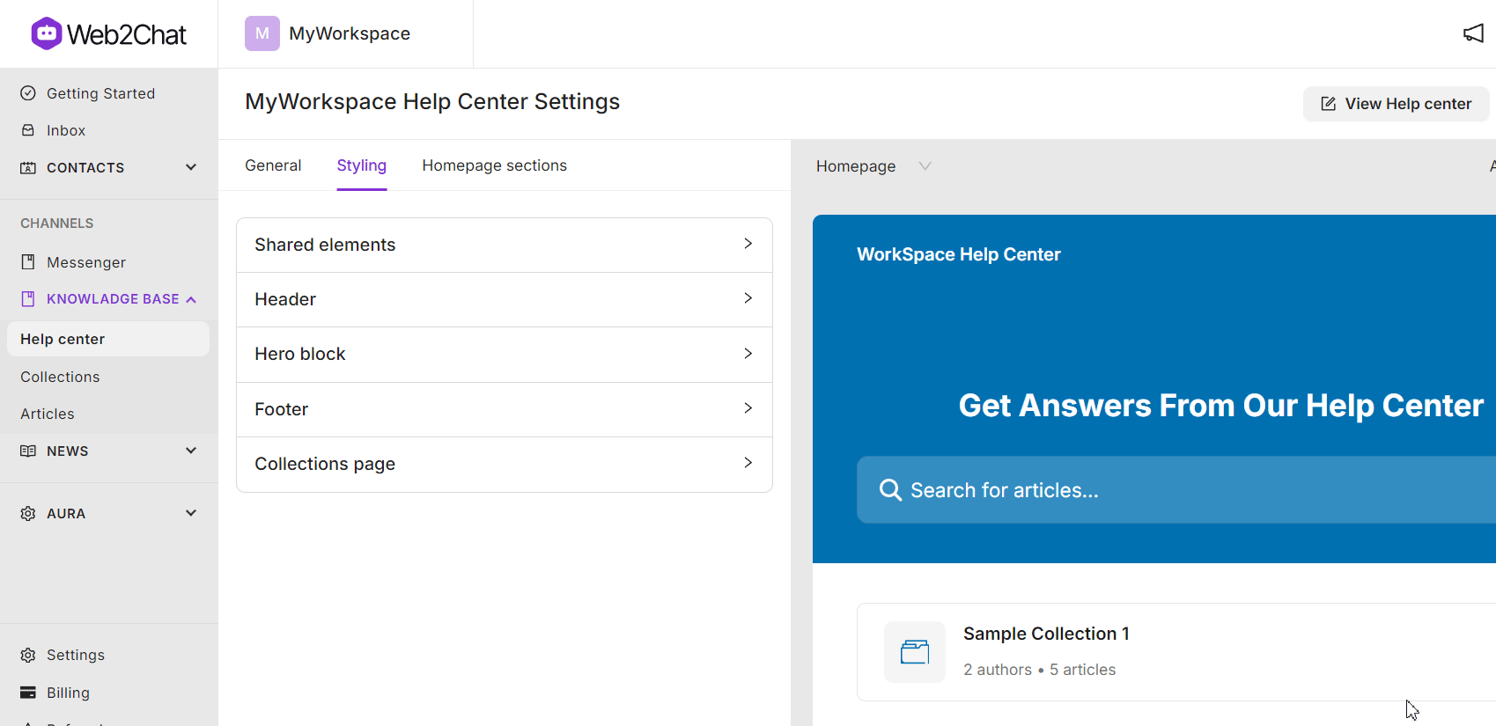The width and height of the screenshot is (1496, 726).
Task: Expand the NEWS section chevron
Action: 191,451
